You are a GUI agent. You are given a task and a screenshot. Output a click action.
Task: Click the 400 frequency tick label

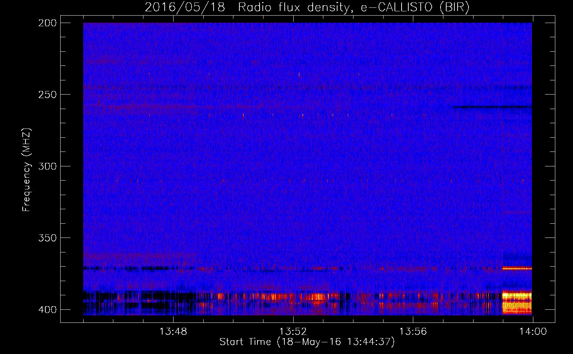(x=47, y=310)
